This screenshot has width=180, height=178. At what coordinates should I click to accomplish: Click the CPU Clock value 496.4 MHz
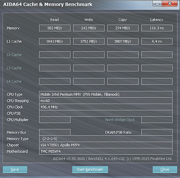pos(106,107)
